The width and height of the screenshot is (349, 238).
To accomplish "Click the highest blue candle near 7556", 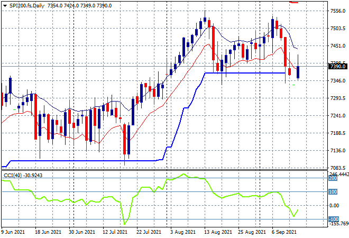I will [x=205, y=20].
